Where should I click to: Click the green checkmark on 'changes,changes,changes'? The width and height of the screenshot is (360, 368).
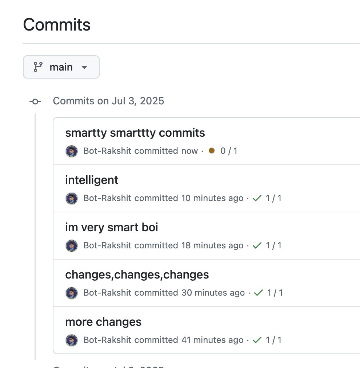tap(259, 293)
